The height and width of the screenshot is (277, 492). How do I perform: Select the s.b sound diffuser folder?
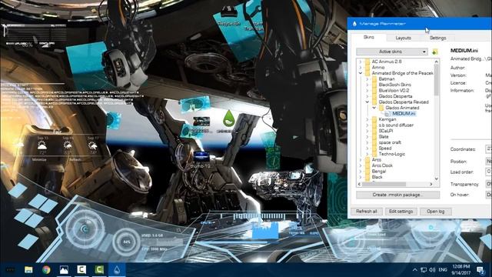point(396,125)
